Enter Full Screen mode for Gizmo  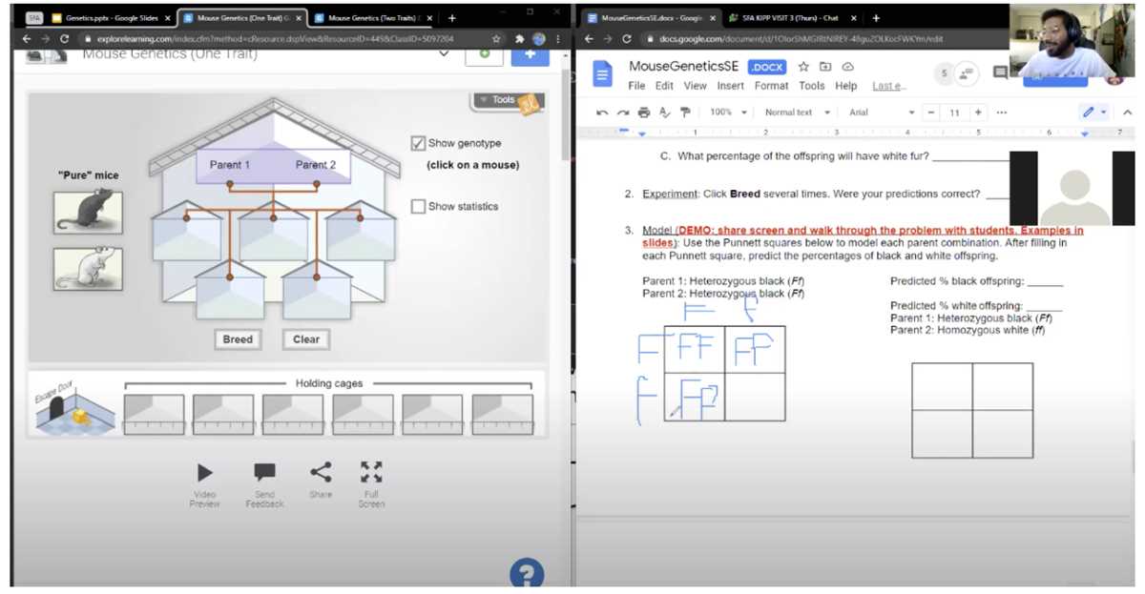371,484
